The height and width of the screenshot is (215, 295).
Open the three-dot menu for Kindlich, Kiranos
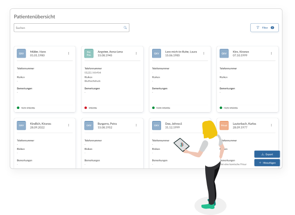(68, 125)
